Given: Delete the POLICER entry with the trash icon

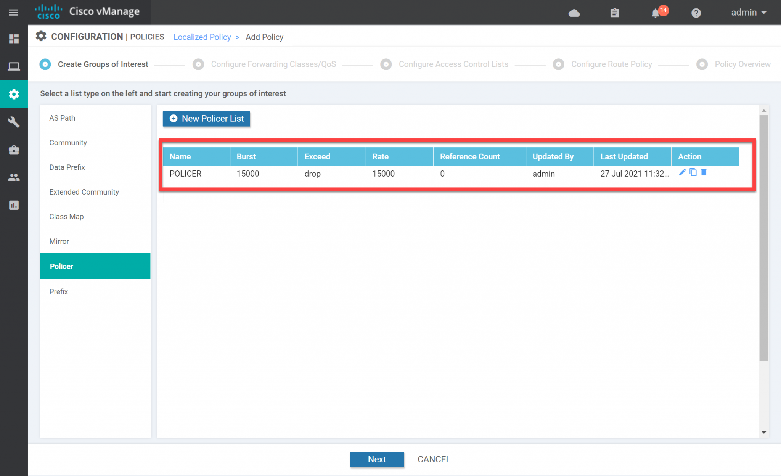Looking at the screenshot, I should click(x=704, y=172).
